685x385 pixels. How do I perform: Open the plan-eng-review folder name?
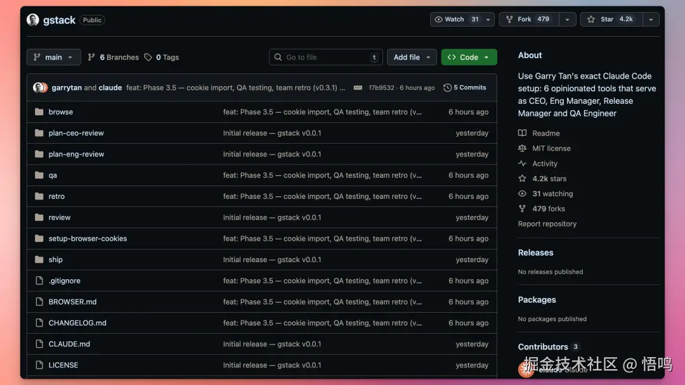77,154
